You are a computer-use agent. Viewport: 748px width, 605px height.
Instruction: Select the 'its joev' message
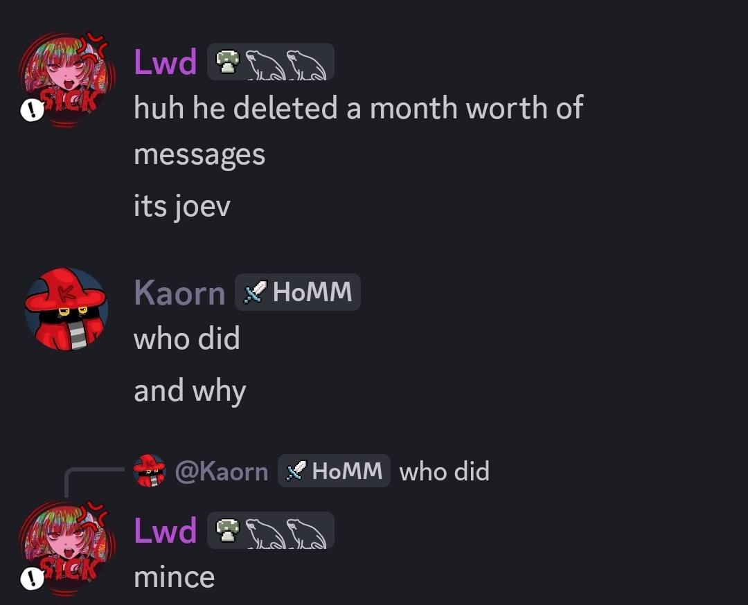pyautogui.click(x=181, y=206)
